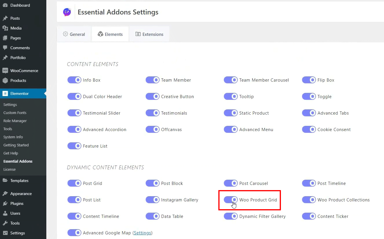Open Elementor Settings submenu item

click(x=10, y=104)
